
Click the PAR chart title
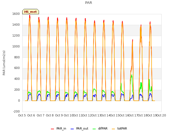88,3
